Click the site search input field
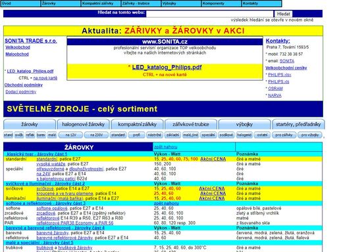Screen dimensions: 337x252 (210, 14)
